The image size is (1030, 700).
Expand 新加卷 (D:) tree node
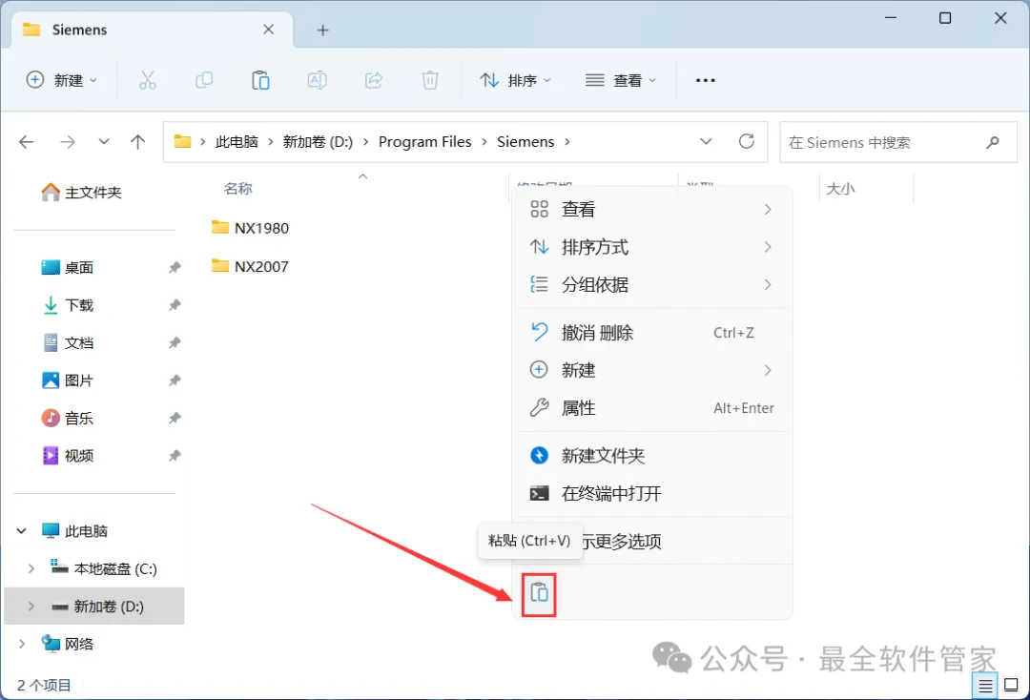point(31,607)
